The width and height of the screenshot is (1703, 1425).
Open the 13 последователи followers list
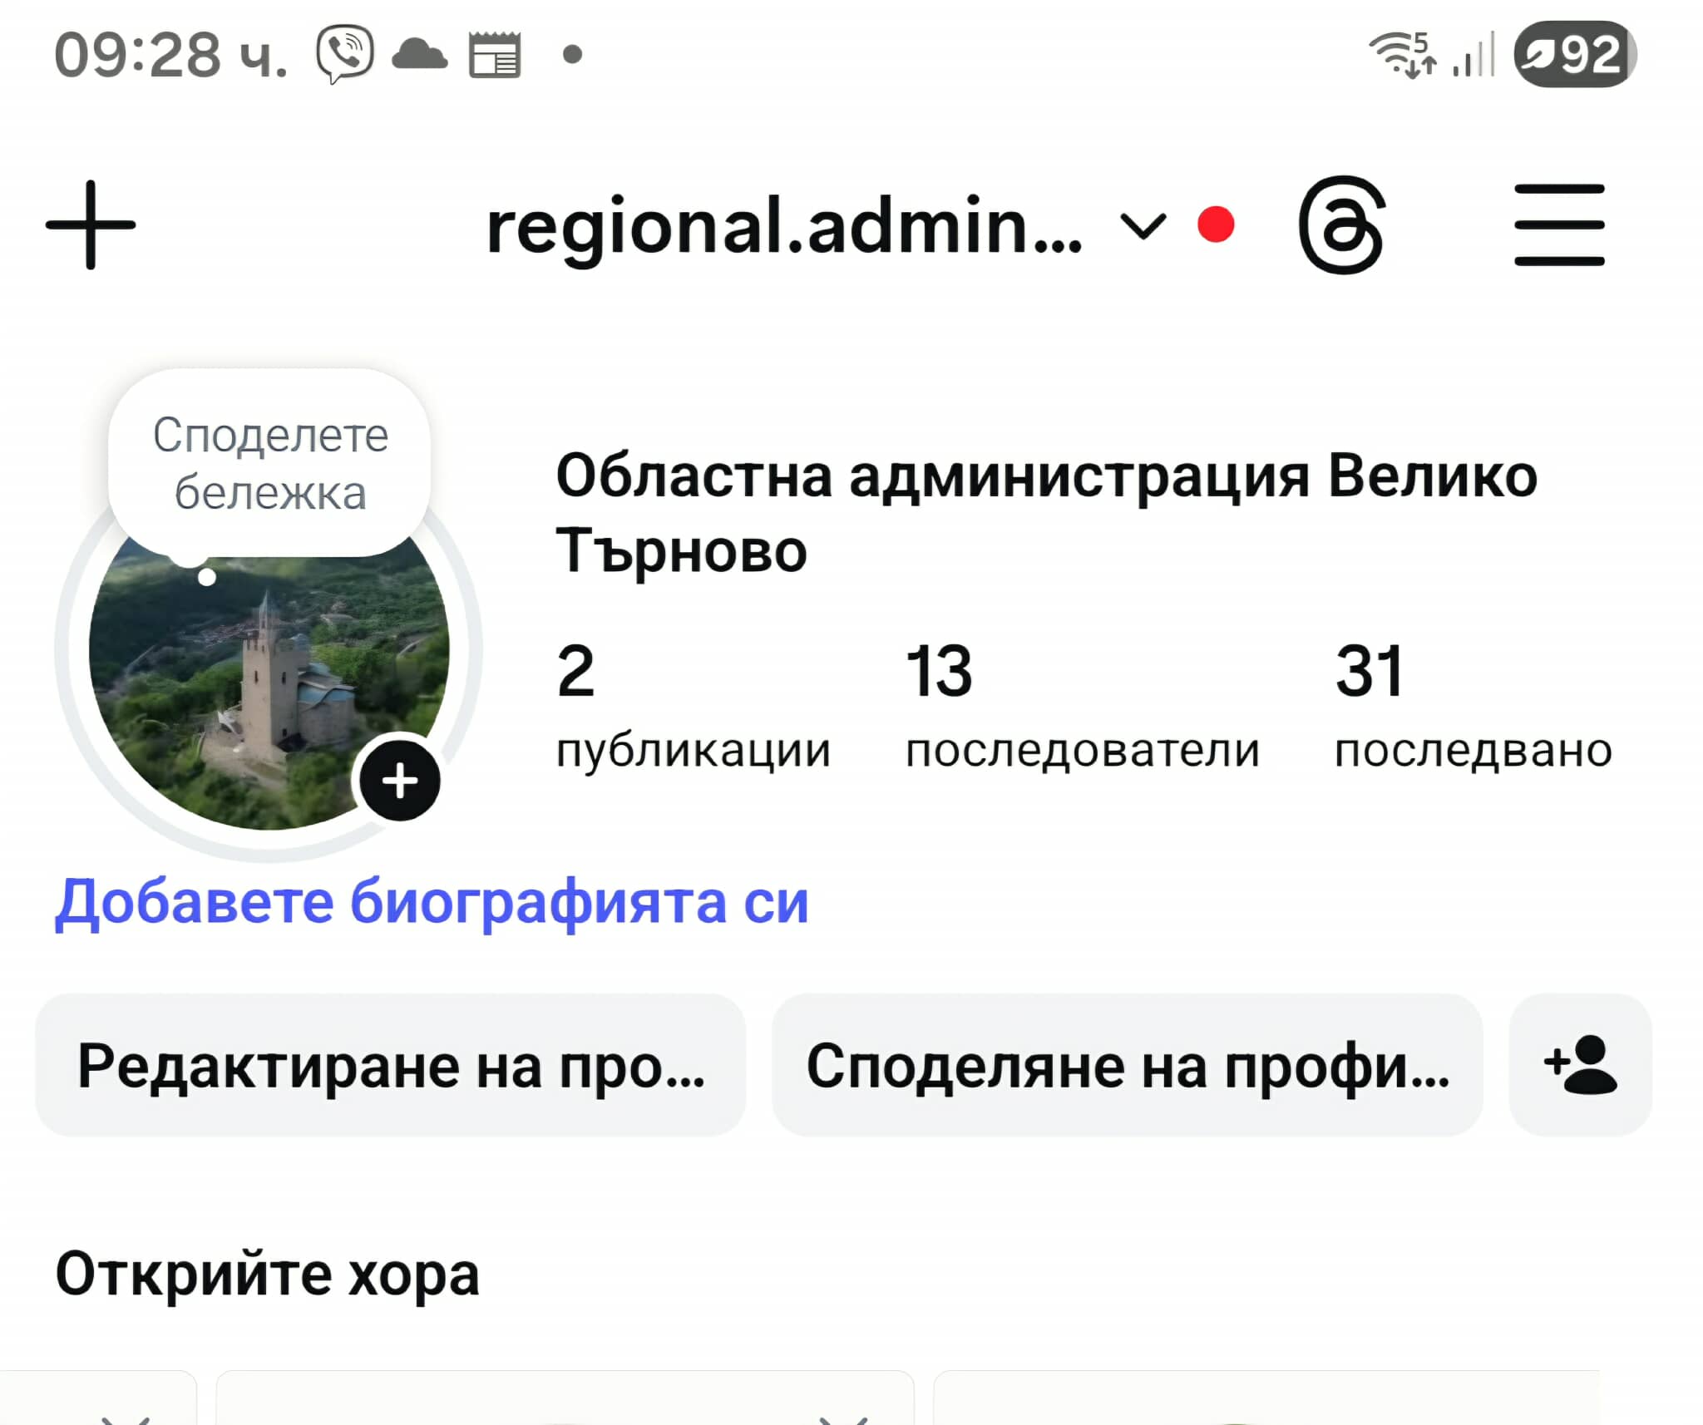coord(1081,705)
